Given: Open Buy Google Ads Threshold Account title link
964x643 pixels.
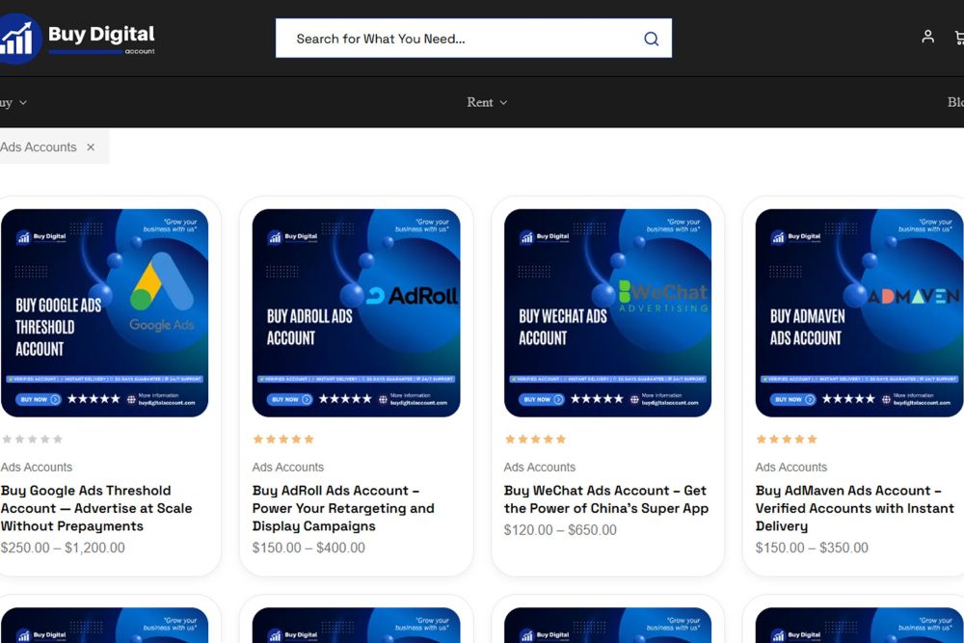Looking at the screenshot, I should click(x=96, y=508).
